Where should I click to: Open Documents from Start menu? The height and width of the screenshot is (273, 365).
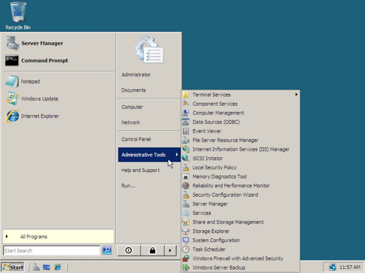tap(134, 90)
